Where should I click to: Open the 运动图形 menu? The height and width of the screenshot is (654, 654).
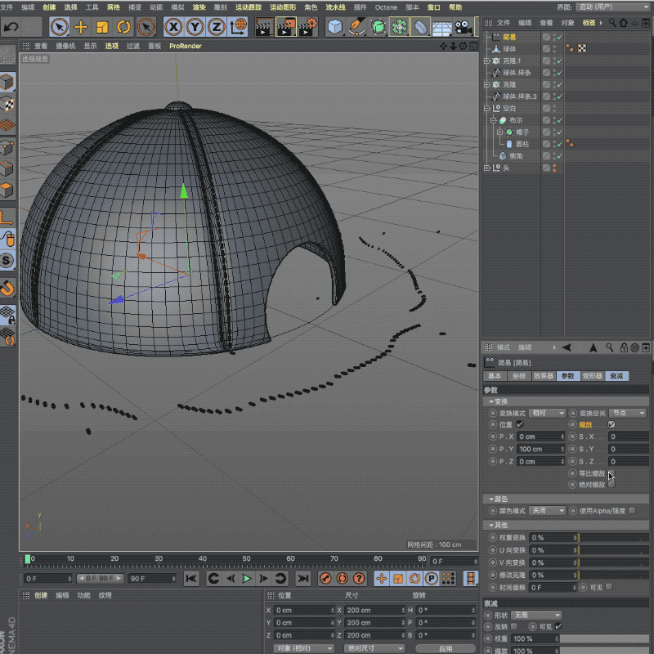283,7
